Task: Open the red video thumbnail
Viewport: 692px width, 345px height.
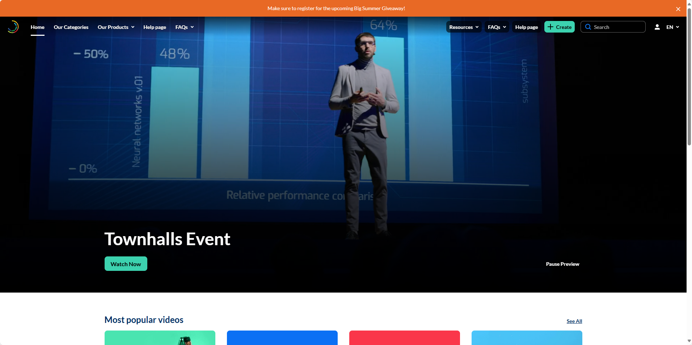Action: [405, 338]
